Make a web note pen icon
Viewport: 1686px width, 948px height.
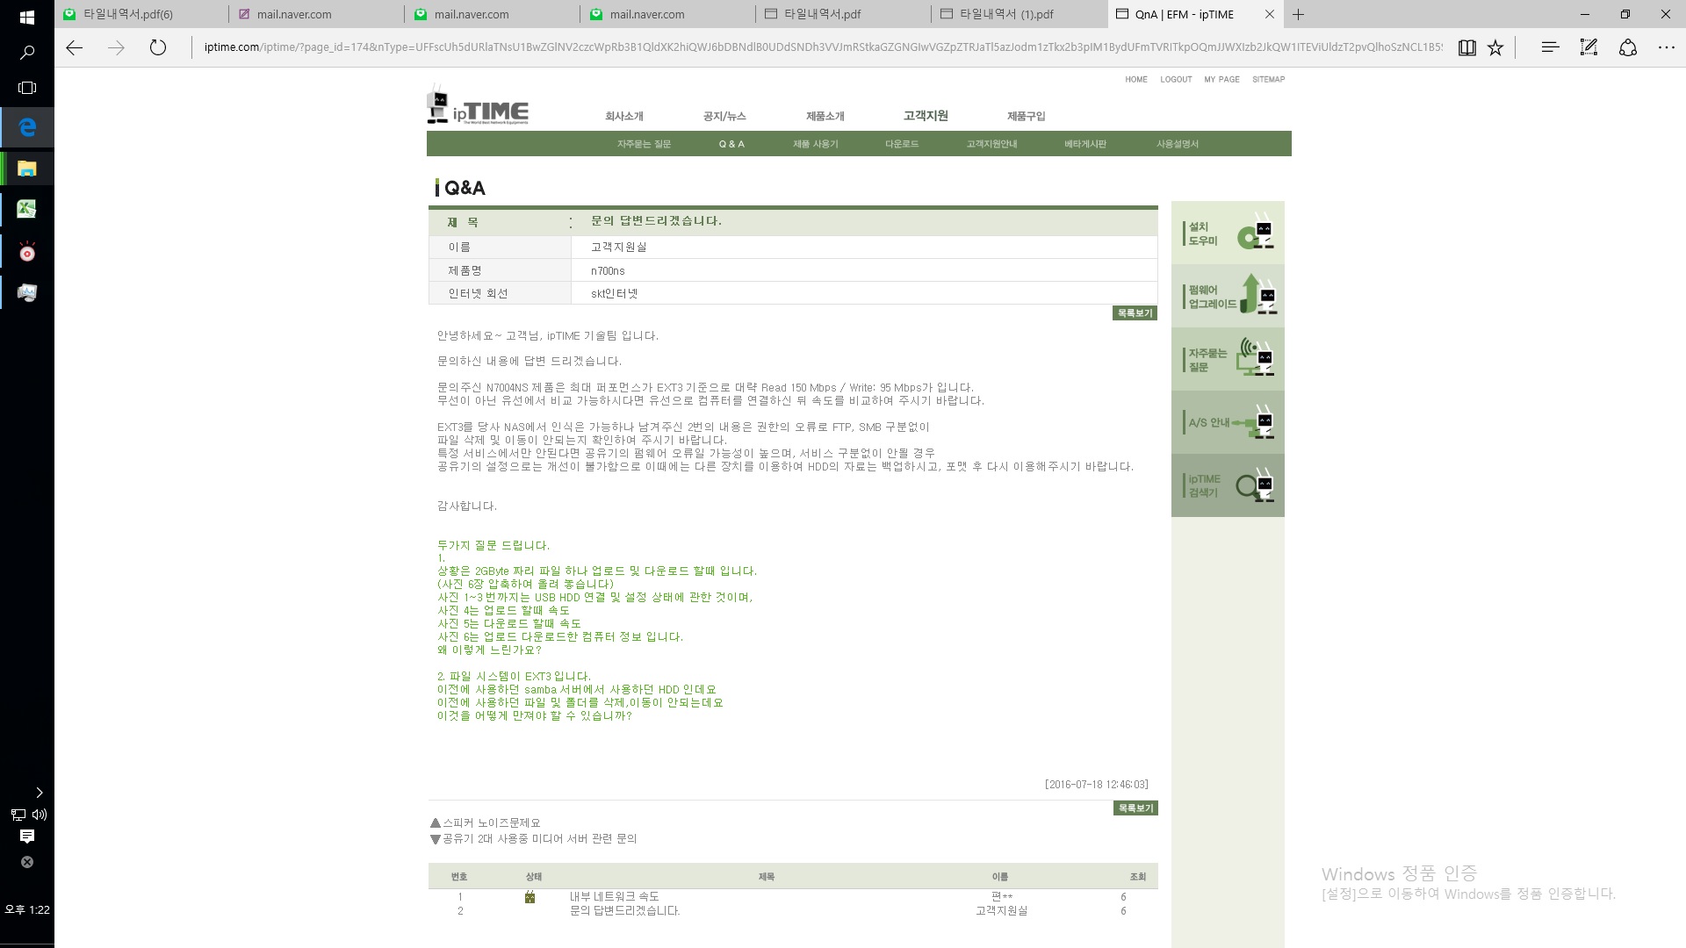pos(1589,47)
